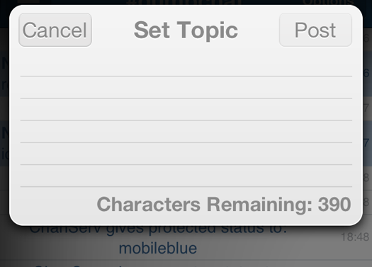Tap the mobileblue nickname behind the dialog
Image resolution: width=372 pixels, height=267 pixels.
pos(158,249)
